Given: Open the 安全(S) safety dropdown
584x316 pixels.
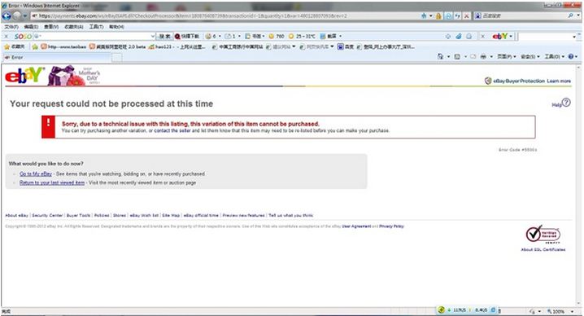Looking at the screenshot, I should (530, 57).
